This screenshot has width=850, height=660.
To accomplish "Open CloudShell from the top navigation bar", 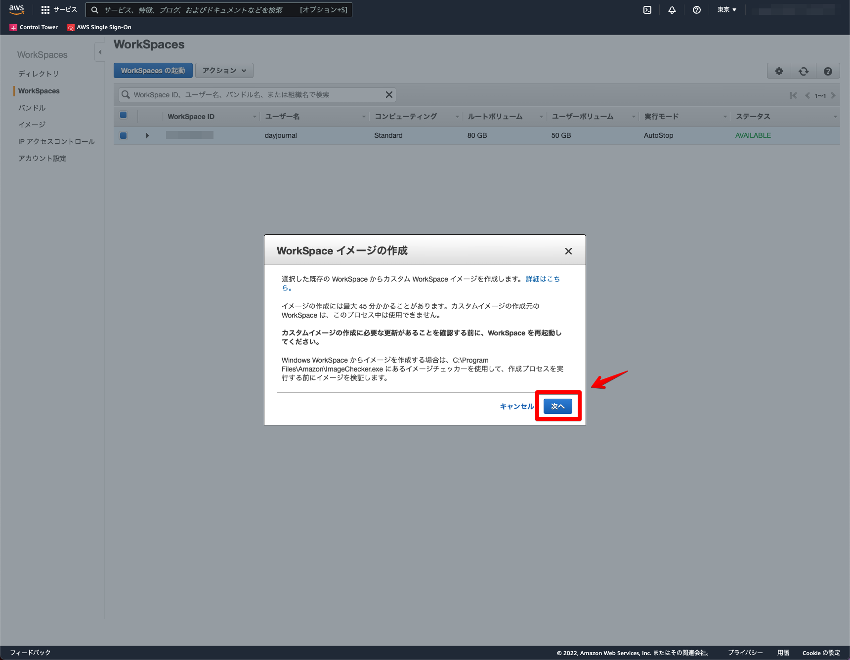I will [x=647, y=9].
